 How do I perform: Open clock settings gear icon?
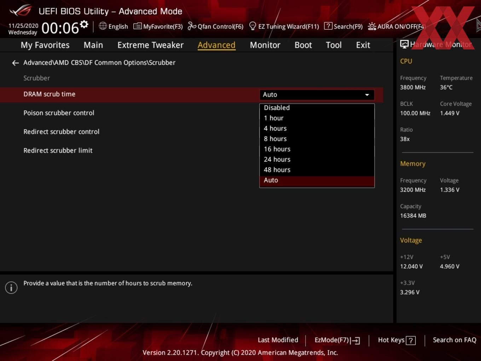click(x=84, y=24)
